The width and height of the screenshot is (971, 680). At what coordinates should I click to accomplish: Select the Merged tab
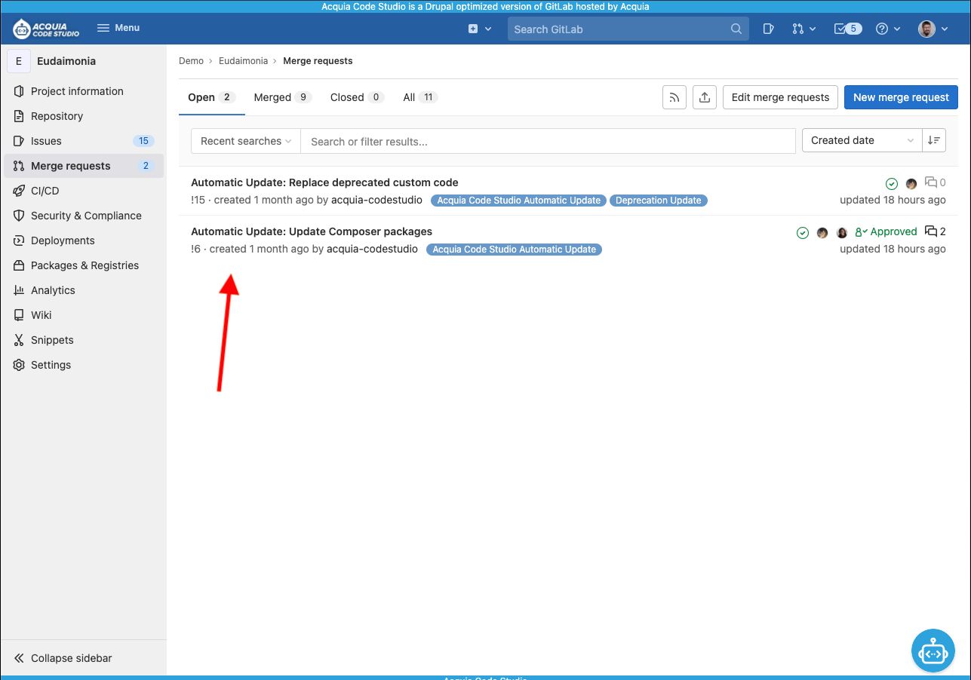(x=283, y=97)
